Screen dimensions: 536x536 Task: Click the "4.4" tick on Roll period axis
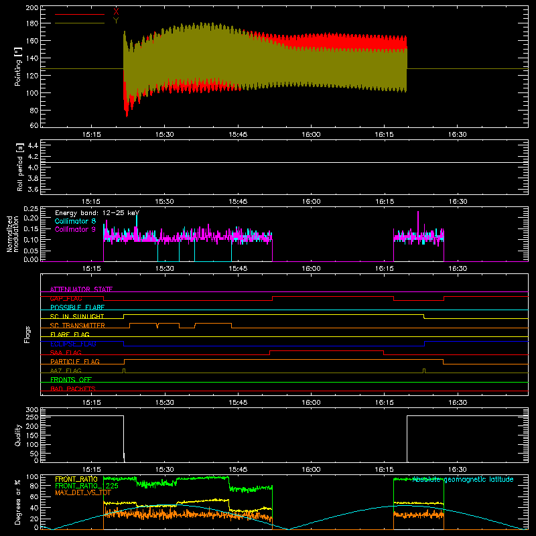[33, 145]
